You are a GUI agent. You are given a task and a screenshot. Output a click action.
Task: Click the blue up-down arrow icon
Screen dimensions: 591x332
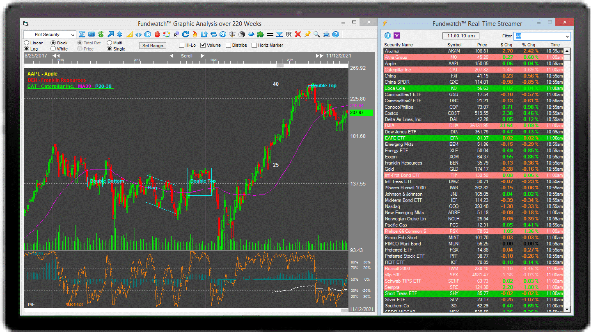pos(120,34)
